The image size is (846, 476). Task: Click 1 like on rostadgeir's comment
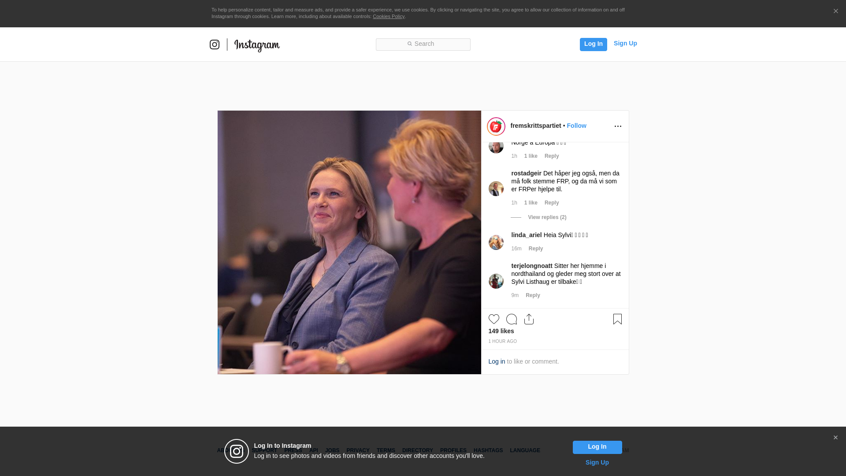coord(531,203)
